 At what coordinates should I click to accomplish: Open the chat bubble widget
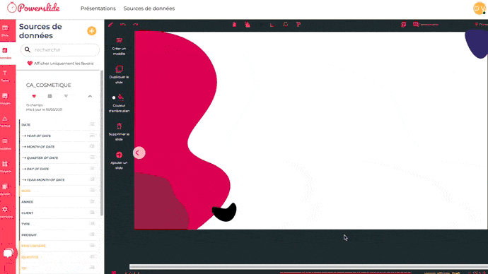click(8, 254)
